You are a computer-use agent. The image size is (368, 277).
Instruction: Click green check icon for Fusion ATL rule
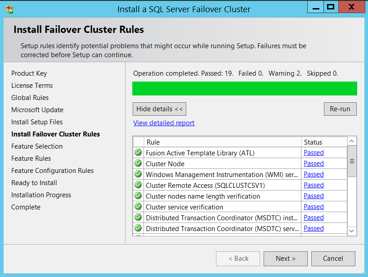tap(138, 152)
